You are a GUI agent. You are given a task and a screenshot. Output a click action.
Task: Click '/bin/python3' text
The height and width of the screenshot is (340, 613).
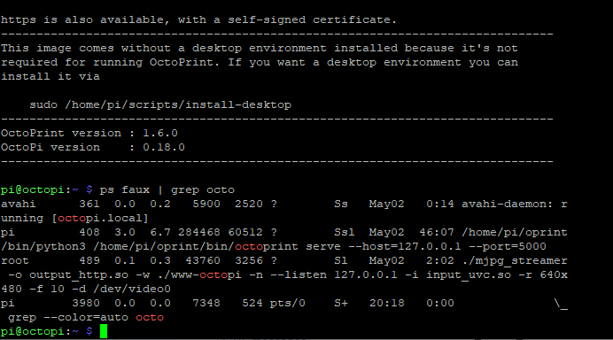pos(43,247)
